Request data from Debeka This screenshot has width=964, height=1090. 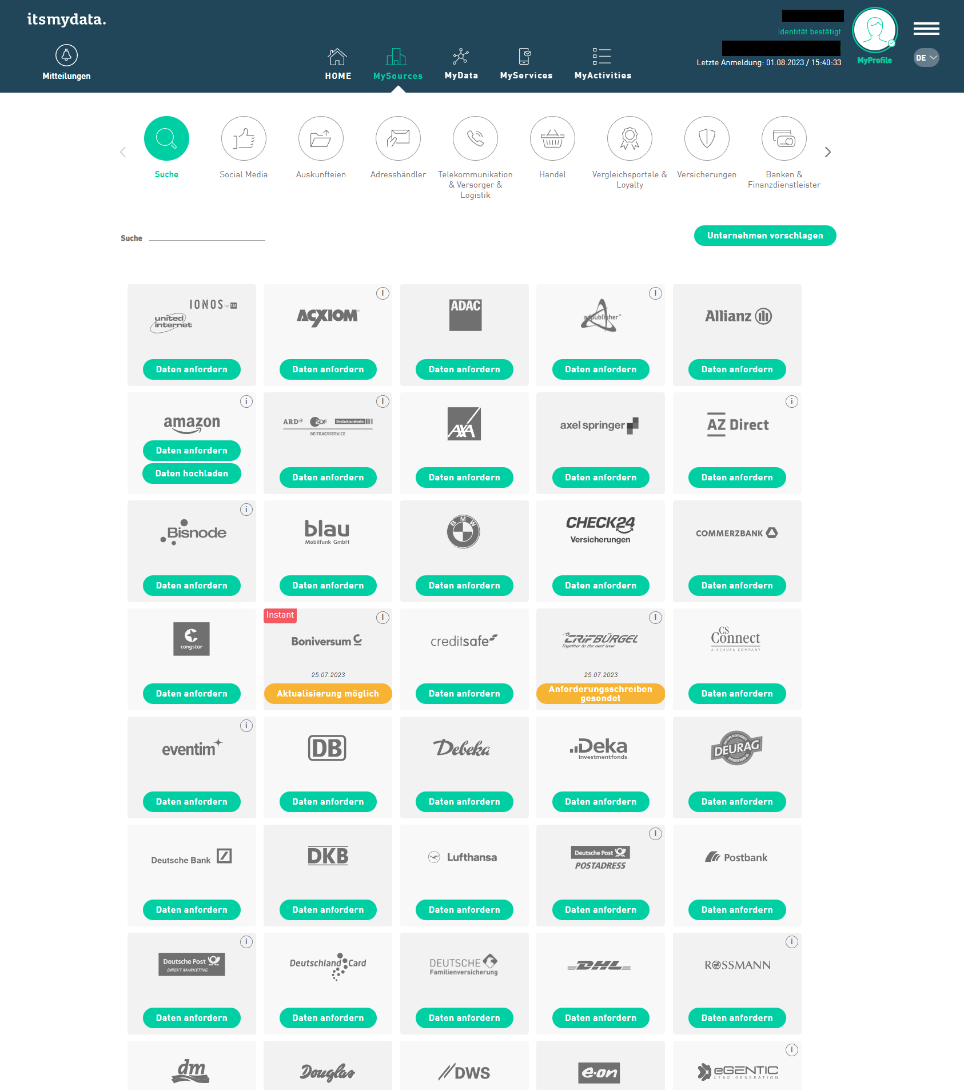464,802
